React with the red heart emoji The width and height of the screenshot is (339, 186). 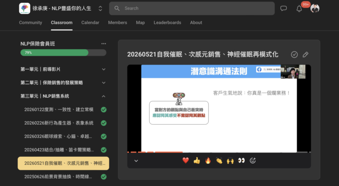point(186,161)
